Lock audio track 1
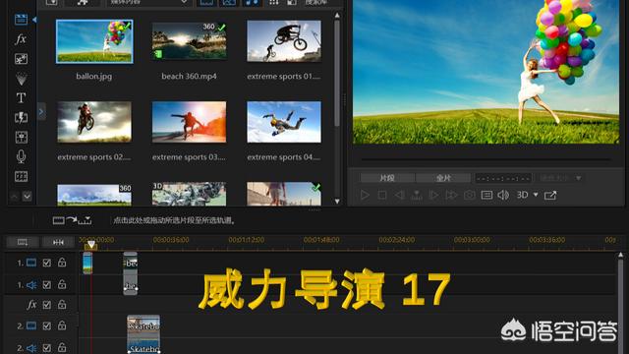The height and width of the screenshot is (354, 629). coord(62,284)
